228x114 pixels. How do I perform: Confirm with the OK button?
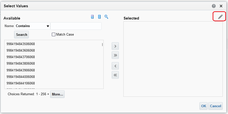pos(204,106)
